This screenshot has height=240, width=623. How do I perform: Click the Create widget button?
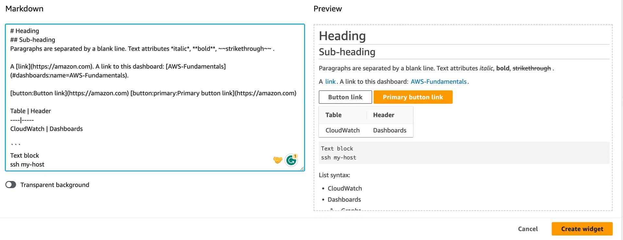582,229
